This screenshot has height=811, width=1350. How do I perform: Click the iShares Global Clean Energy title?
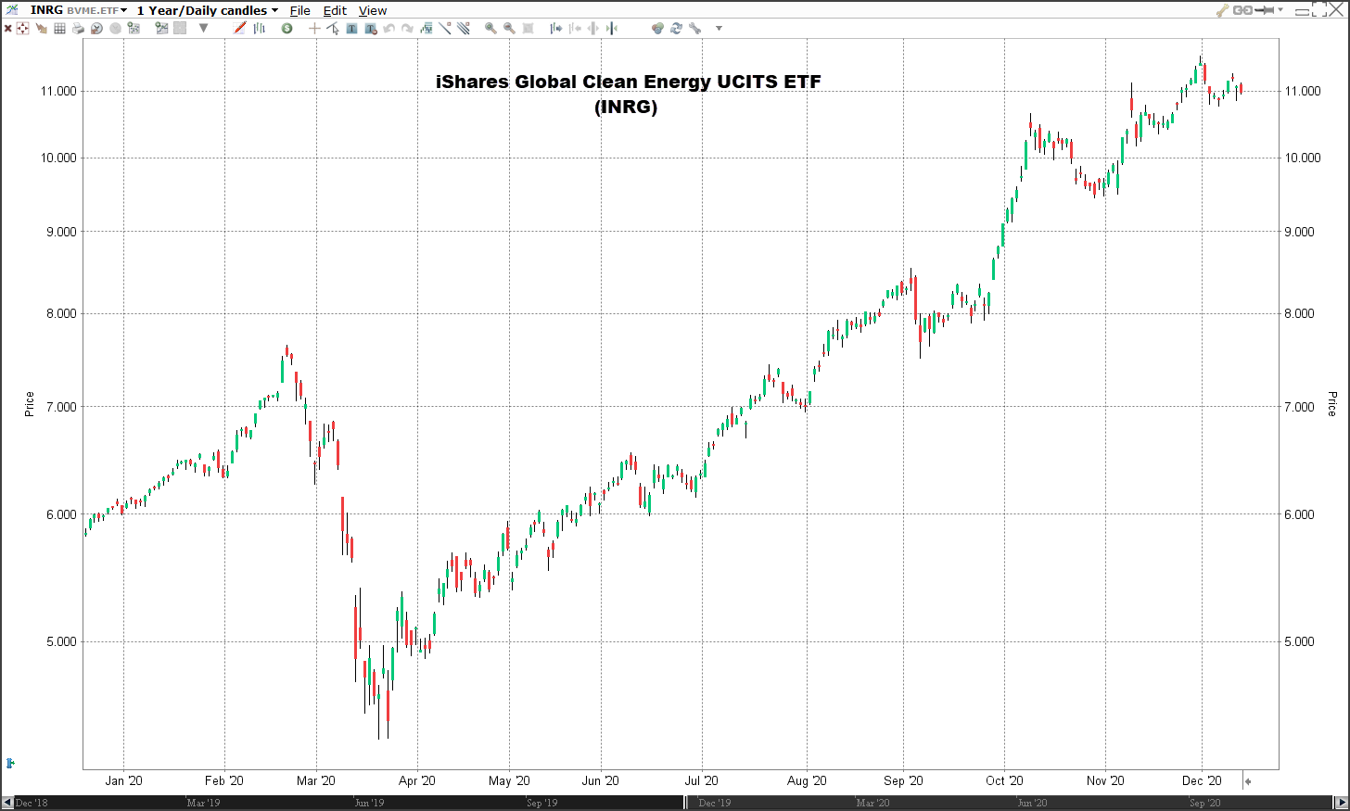click(x=628, y=82)
